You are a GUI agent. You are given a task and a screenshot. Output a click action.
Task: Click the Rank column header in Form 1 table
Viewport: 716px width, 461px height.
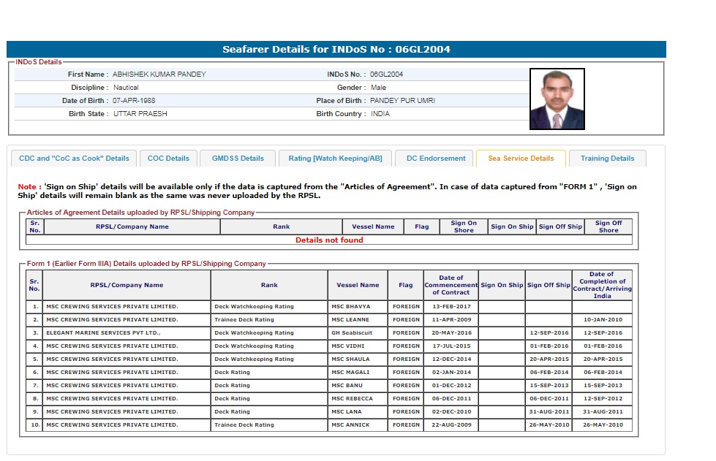coord(269,285)
